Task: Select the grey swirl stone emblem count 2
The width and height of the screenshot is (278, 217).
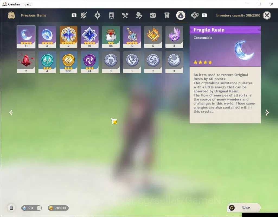Action: point(153,62)
